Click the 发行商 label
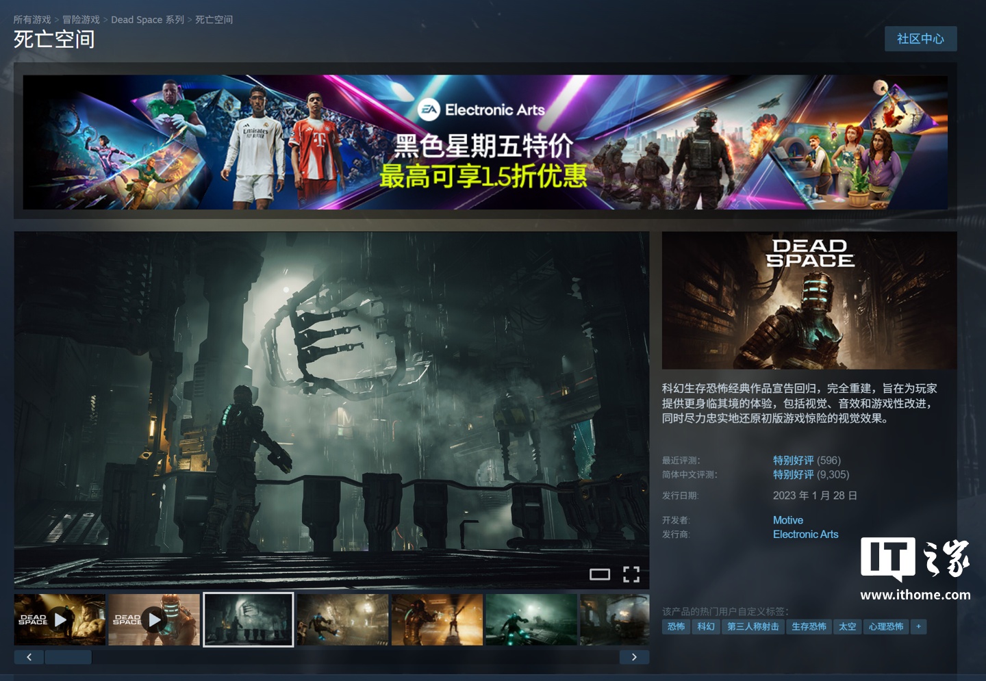 [676, 535]
